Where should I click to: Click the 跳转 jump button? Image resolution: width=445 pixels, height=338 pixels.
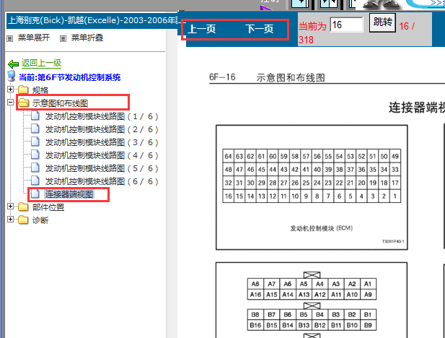click(x=382, y=22)
